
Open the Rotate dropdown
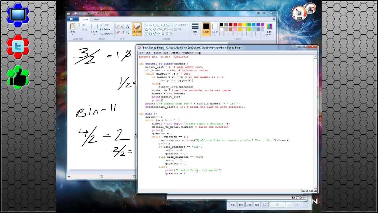[x=106, y=34]
